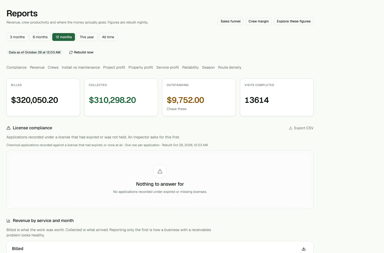Open the Sales funnel report
Screen dimensions: 384x253
[x=231, y=21]
